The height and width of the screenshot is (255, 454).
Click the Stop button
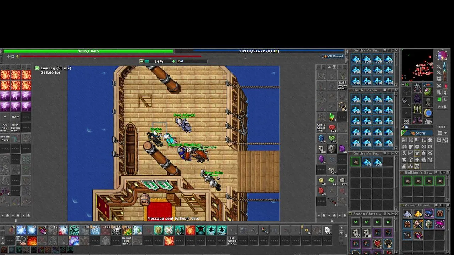[x=442, y=127]
